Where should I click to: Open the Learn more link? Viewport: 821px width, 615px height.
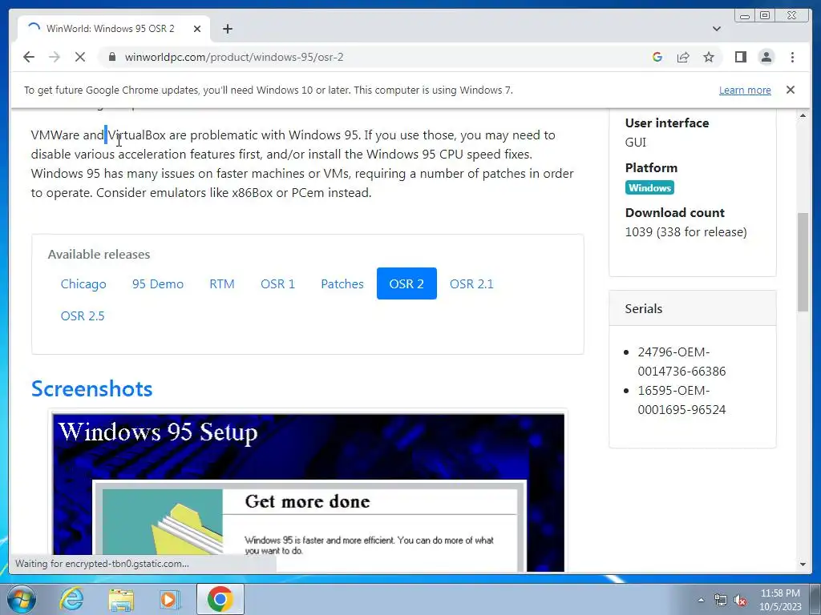click(x=745, y=90)
